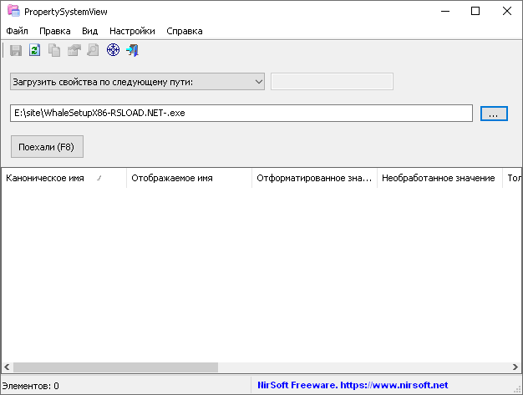
Task: Sort by Необработанное значение column
Action: click(439, 179)
